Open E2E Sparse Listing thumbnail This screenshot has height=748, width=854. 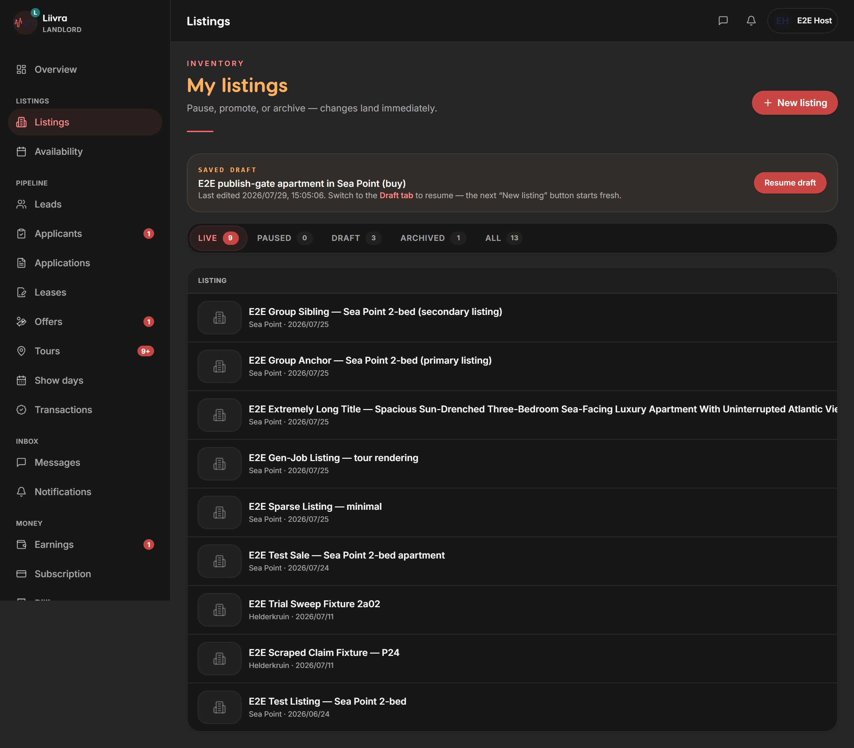[220, 512]
